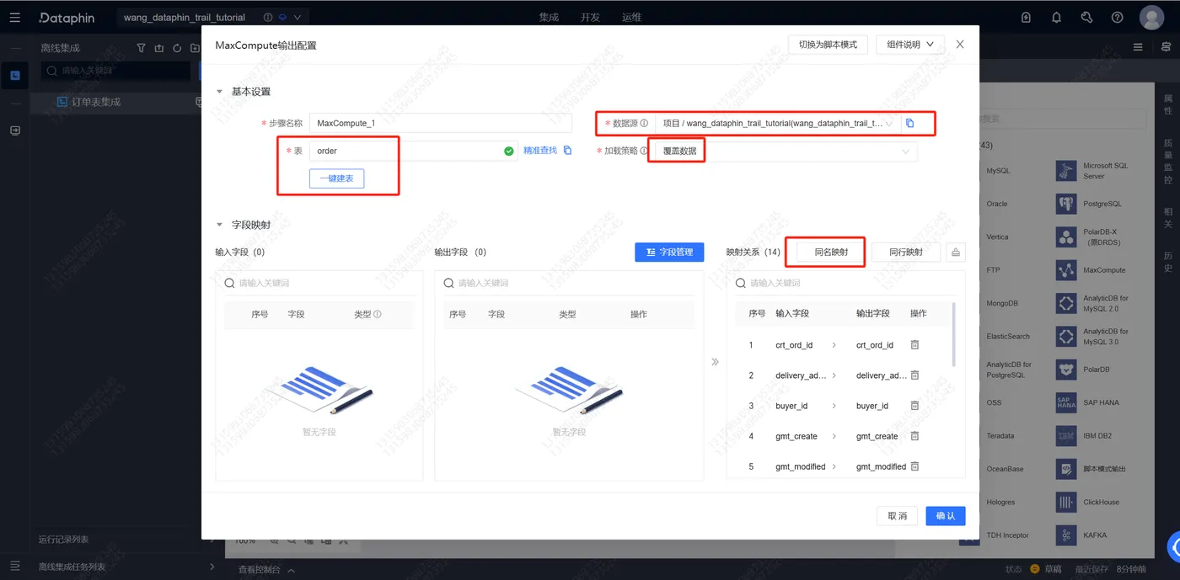Click the 输入字段 keyword search box
1180x580 pixels.
click(319, 284)
